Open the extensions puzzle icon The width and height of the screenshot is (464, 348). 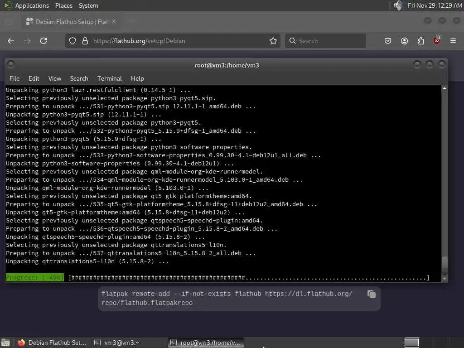[x=420, y=41]
